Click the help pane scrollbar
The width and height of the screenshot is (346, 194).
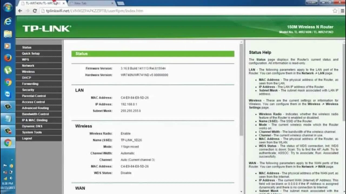point(344,82)
